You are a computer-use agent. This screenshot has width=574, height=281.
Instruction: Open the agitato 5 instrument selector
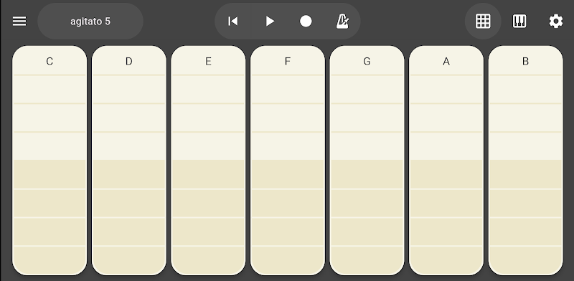tap(90, 22)
